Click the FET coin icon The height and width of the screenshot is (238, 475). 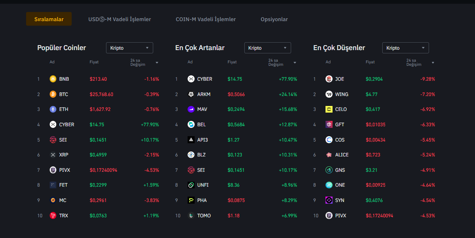tap(53, 185)
